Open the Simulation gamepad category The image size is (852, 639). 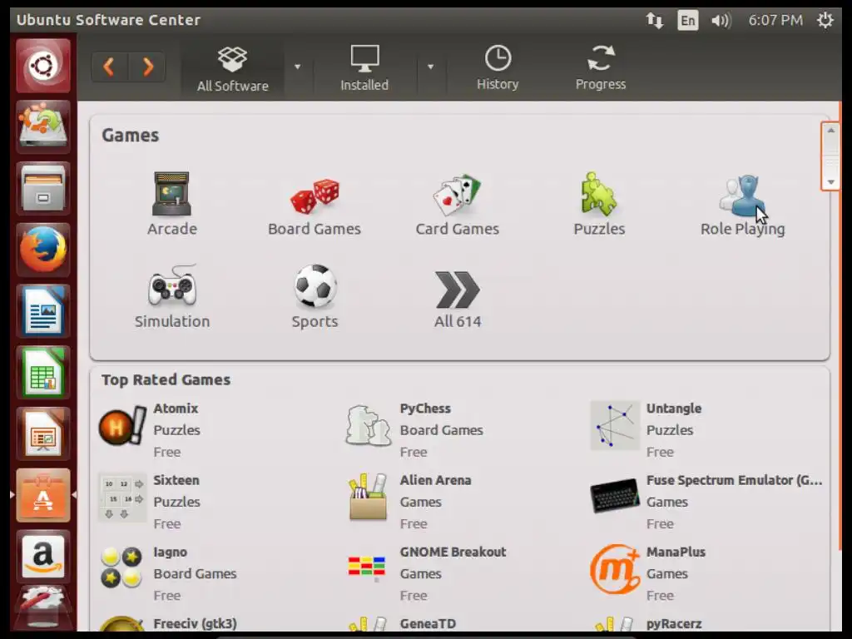pyautogui.click(x=172, y=286)
